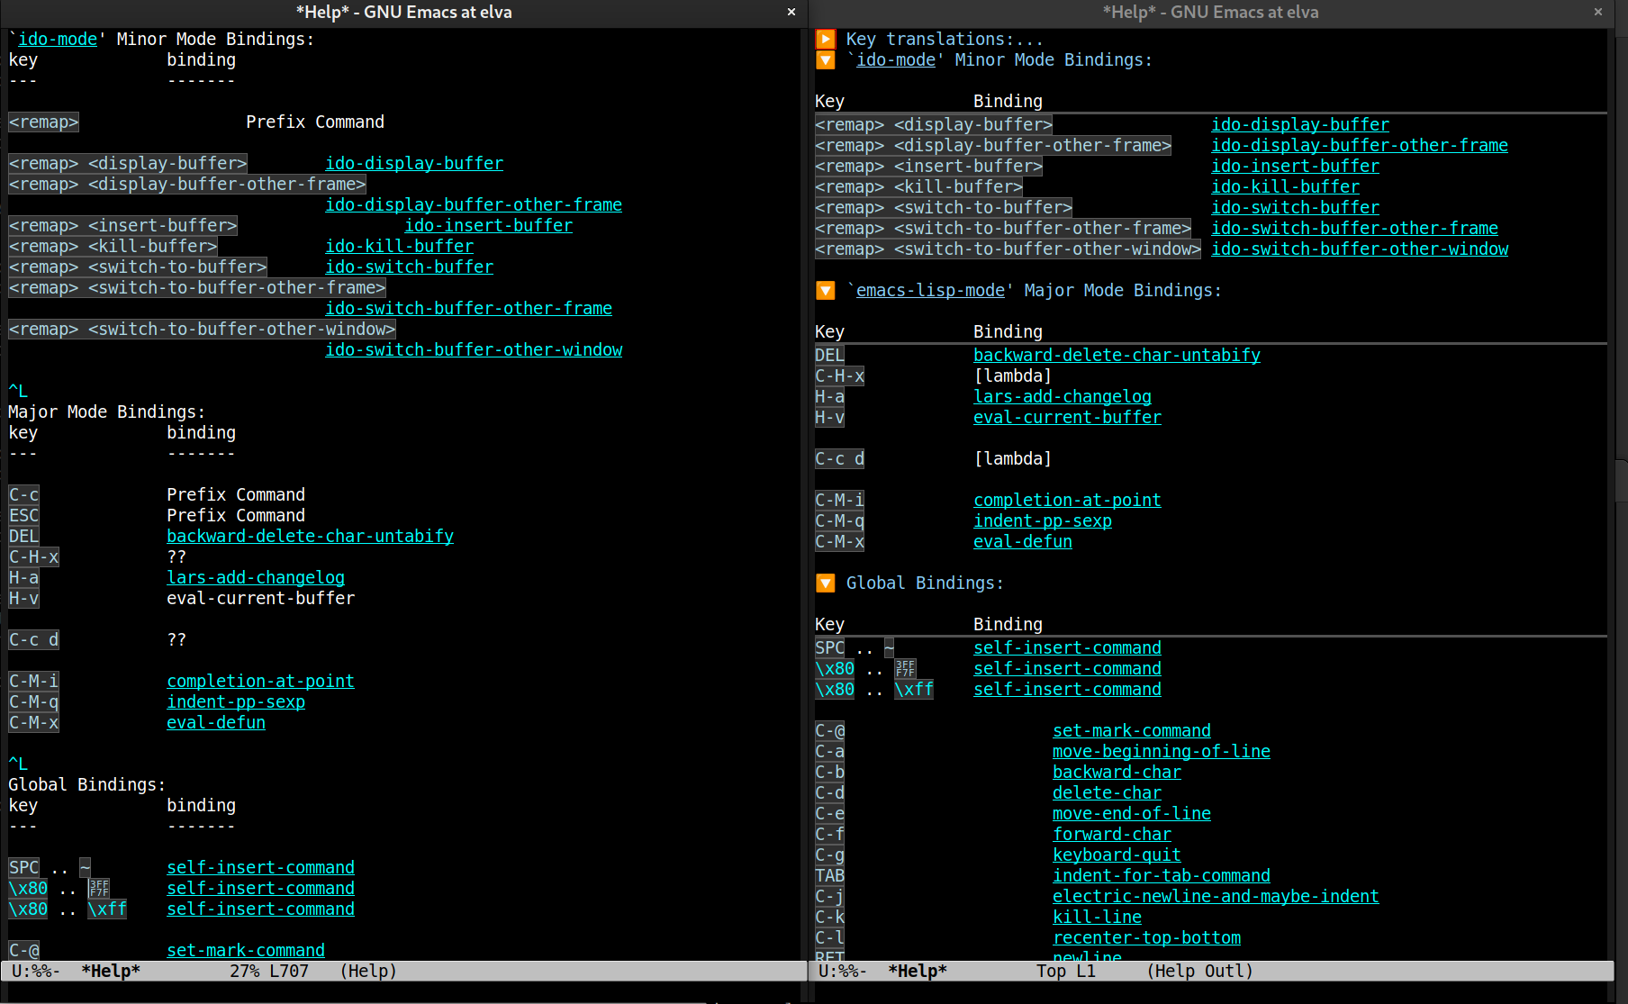This screenshot has width=1628, height=1004.
Task: Click self-insert-command for \x80 .. \xff right window
Action: (1067, 689)
